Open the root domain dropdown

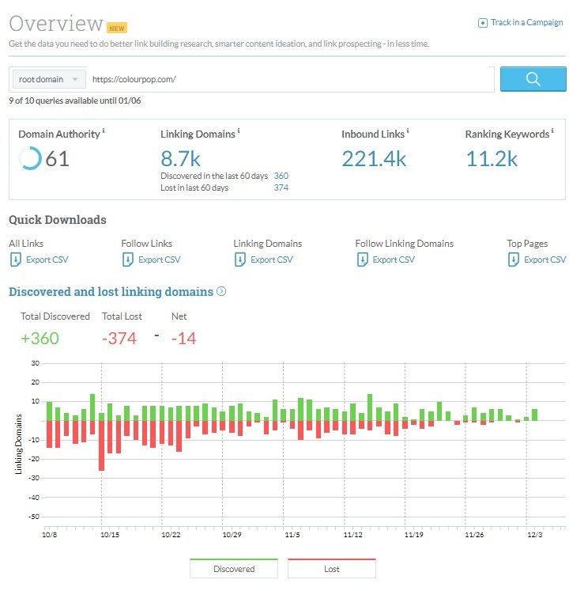click(x=49, y=79)
